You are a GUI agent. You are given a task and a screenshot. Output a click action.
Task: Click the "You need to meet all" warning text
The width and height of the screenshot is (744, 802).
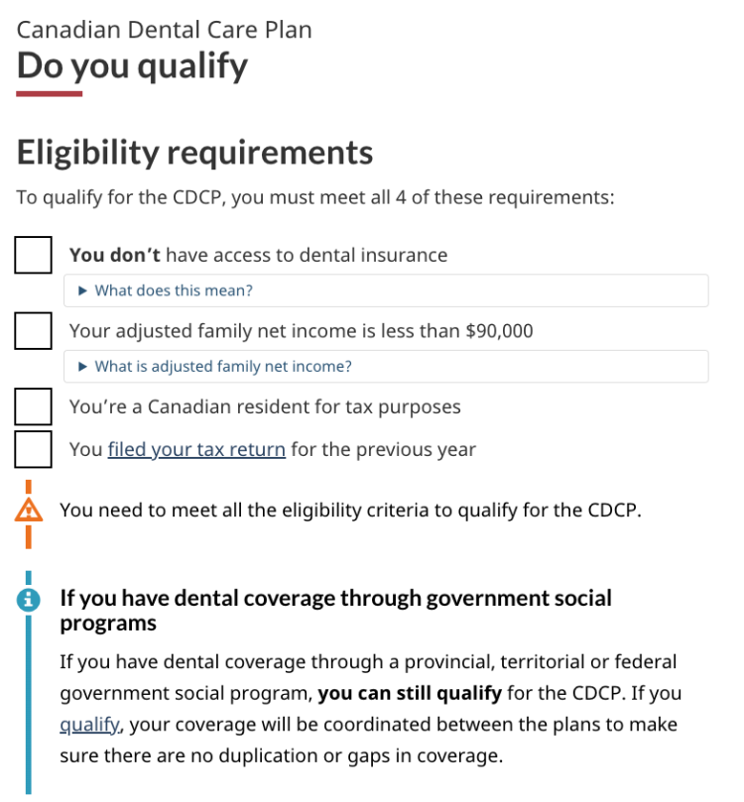tap(351, 512)
